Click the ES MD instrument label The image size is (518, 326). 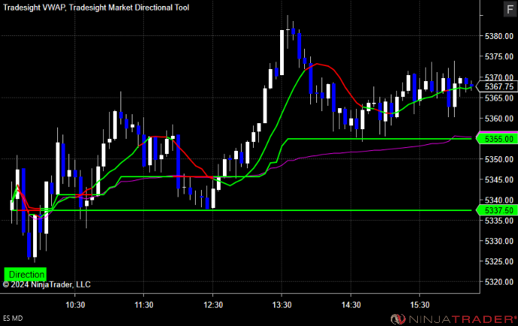[x=13, y=318]
